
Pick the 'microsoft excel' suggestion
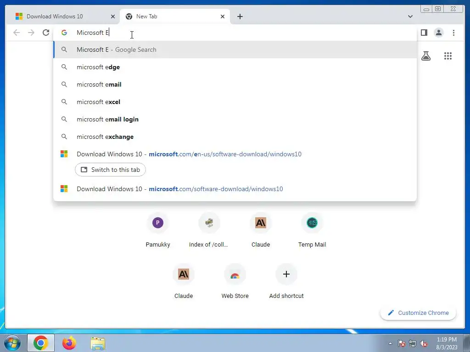[x=235, y=102]
